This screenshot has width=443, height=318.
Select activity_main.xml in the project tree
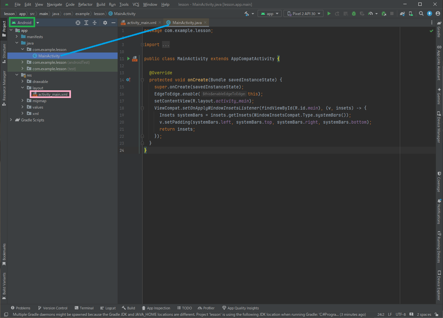coord(53,94)
